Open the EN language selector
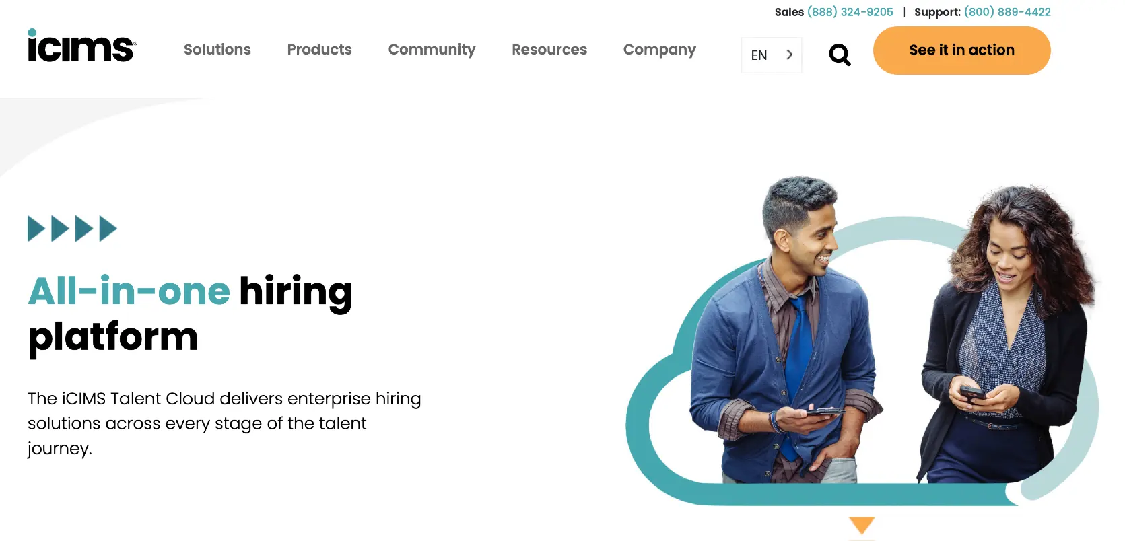 pos(772,55)
